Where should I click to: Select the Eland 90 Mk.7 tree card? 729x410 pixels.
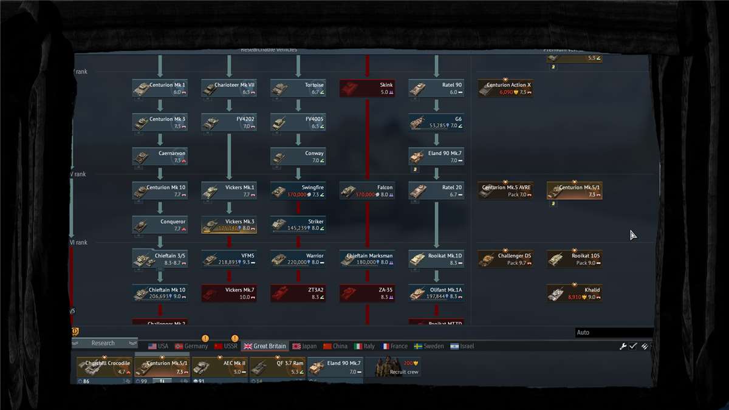(x=437, y=157)
